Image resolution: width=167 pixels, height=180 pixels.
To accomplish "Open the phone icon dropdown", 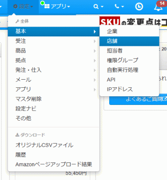I will point(119,7).
